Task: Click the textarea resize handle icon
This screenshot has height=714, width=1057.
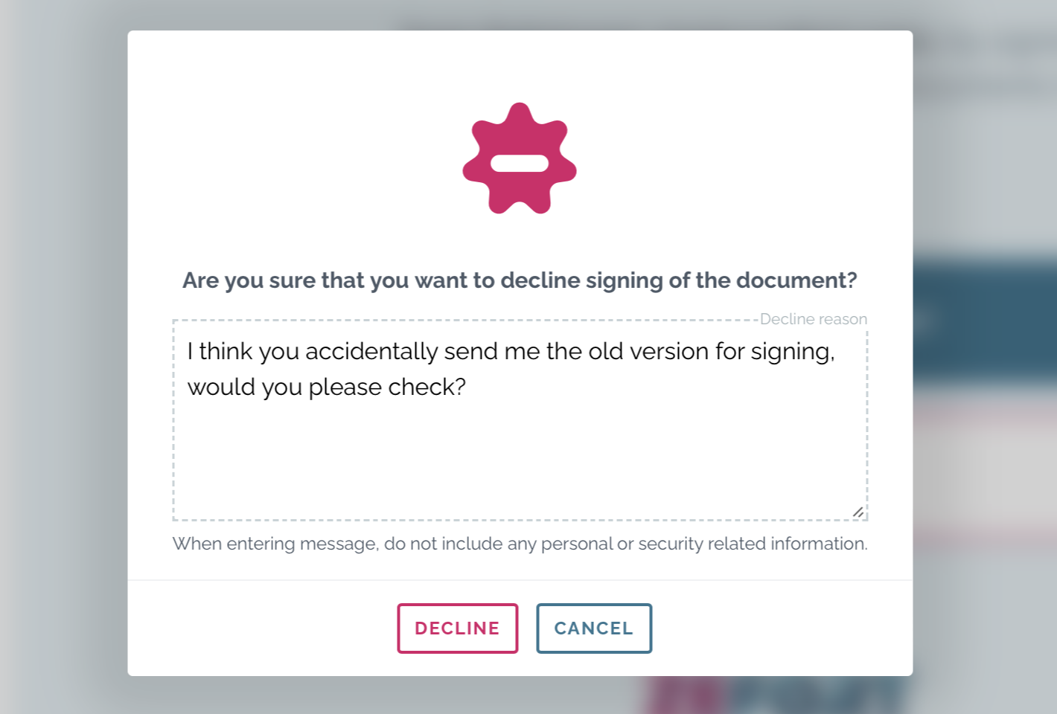Action: [858, 512]
